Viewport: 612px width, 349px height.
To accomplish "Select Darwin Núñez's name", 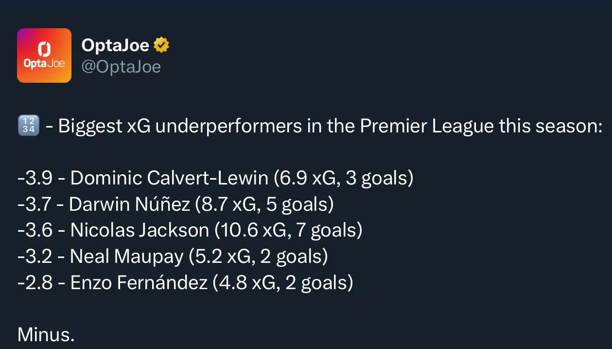I will (x=129, y=204).
